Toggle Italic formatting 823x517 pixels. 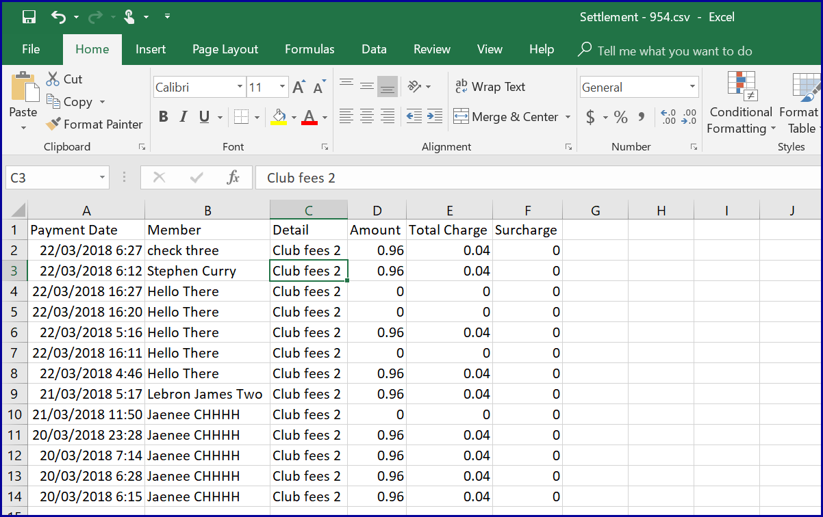(183, 117)
